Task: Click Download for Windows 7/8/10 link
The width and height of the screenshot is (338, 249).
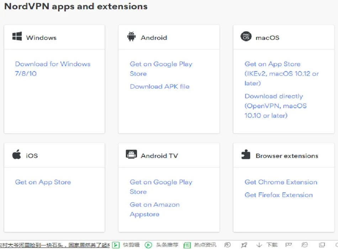Action: tap(53, 69)
